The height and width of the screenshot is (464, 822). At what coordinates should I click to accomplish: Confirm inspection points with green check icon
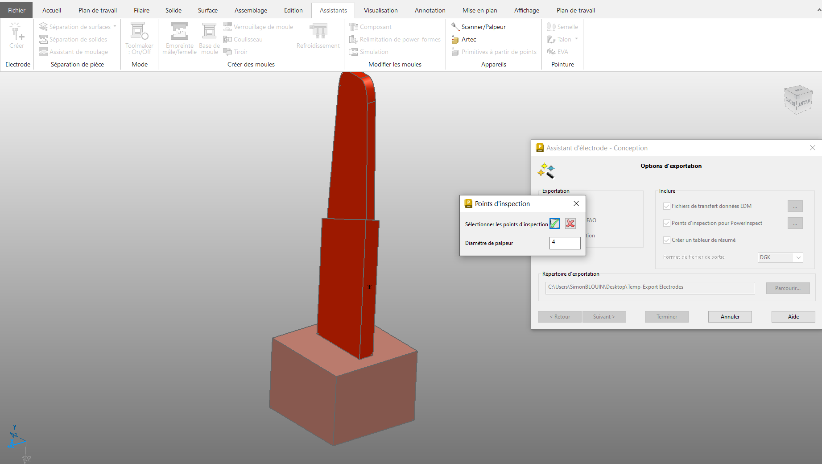(555, 224)
